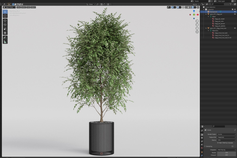Select the Measure tool
Screen dimensions: 237x158
pos(5,42)
